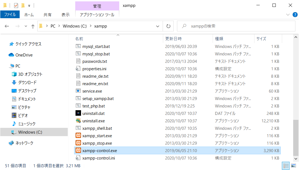Open the ファイル menu tab
This screenshot has width=299, height=170.
(x=10, y=14)
